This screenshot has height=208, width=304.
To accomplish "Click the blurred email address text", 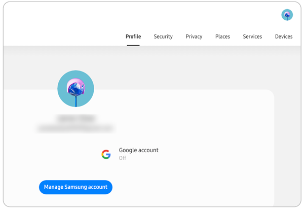I will coord(75,129).
